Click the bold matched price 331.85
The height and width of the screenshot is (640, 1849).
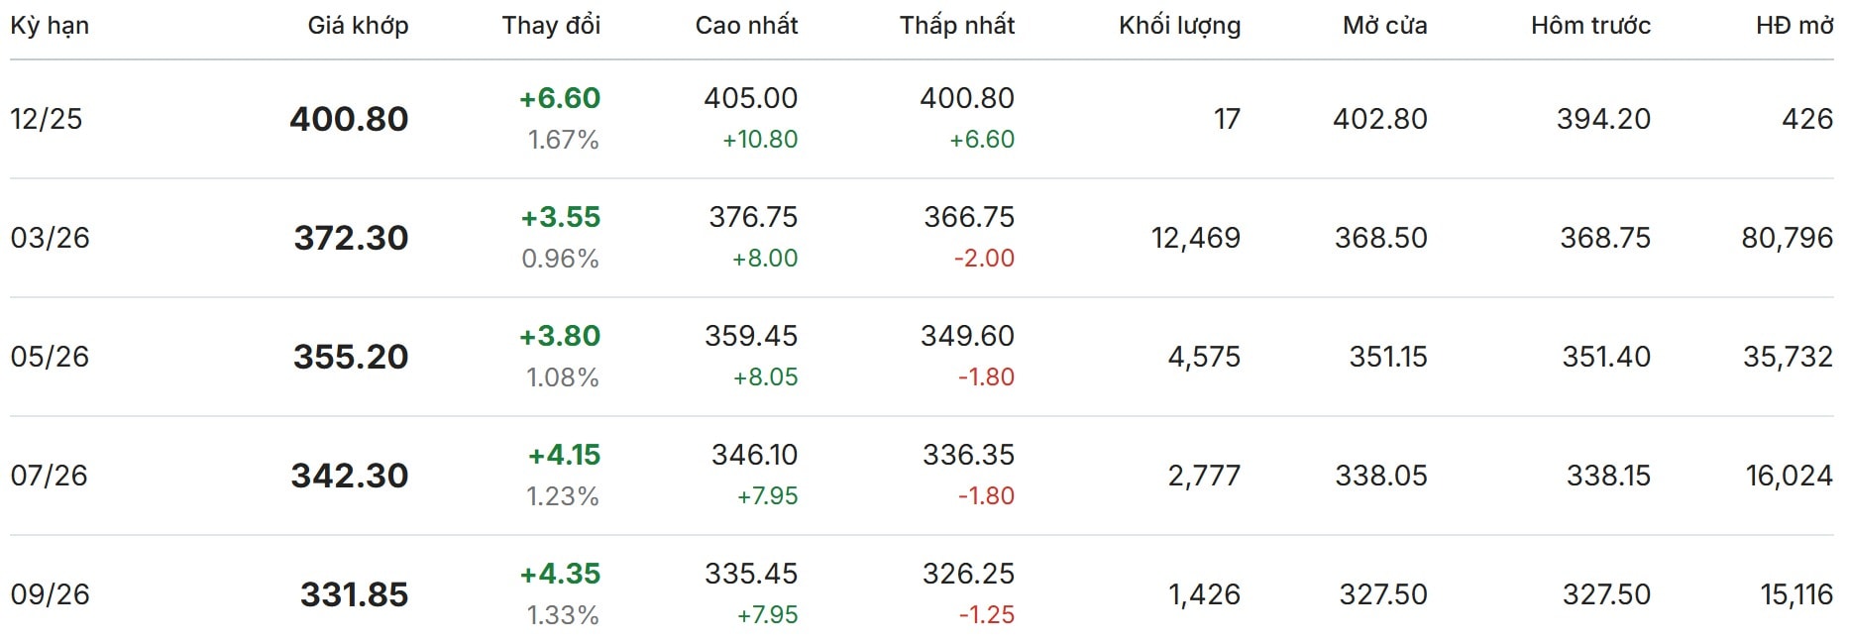pyautogui.click(x=354, y=594)
